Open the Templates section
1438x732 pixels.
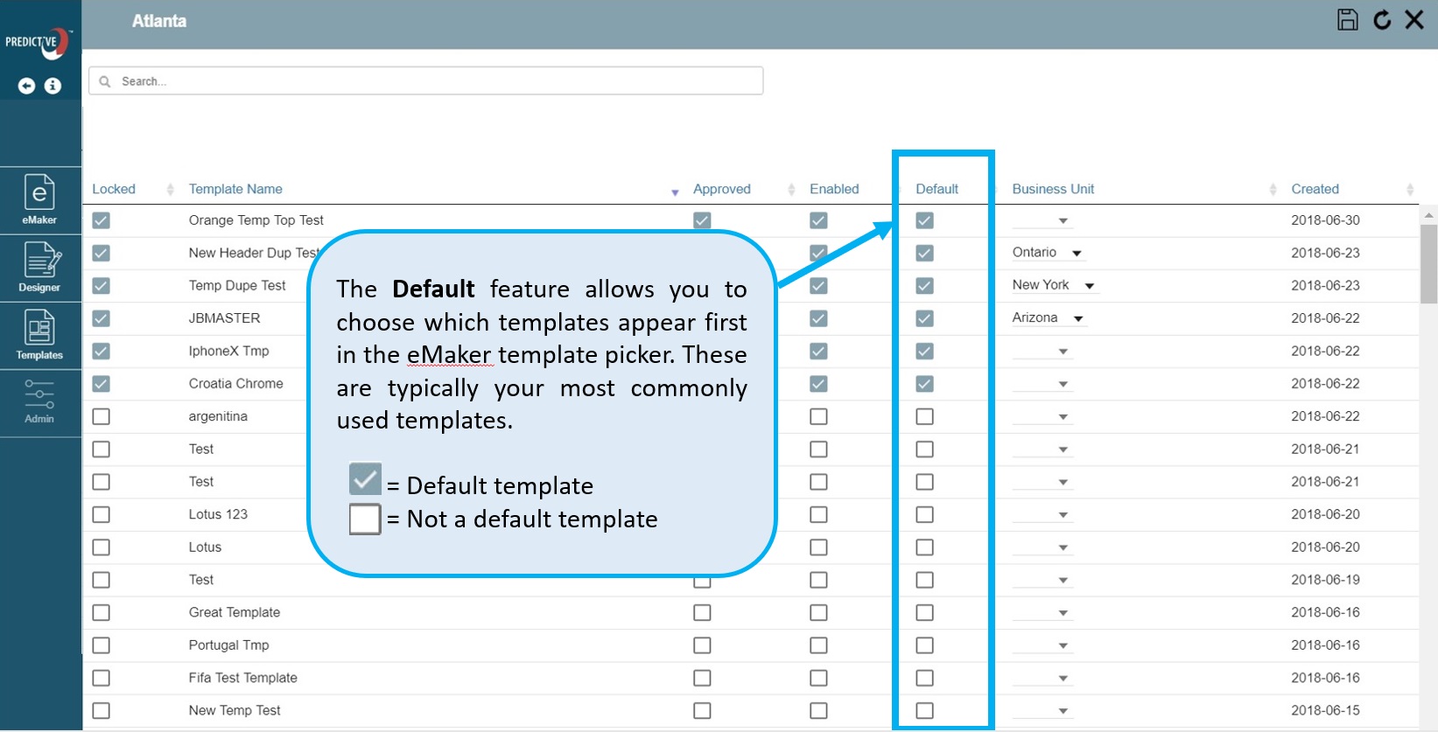(39, 335)
